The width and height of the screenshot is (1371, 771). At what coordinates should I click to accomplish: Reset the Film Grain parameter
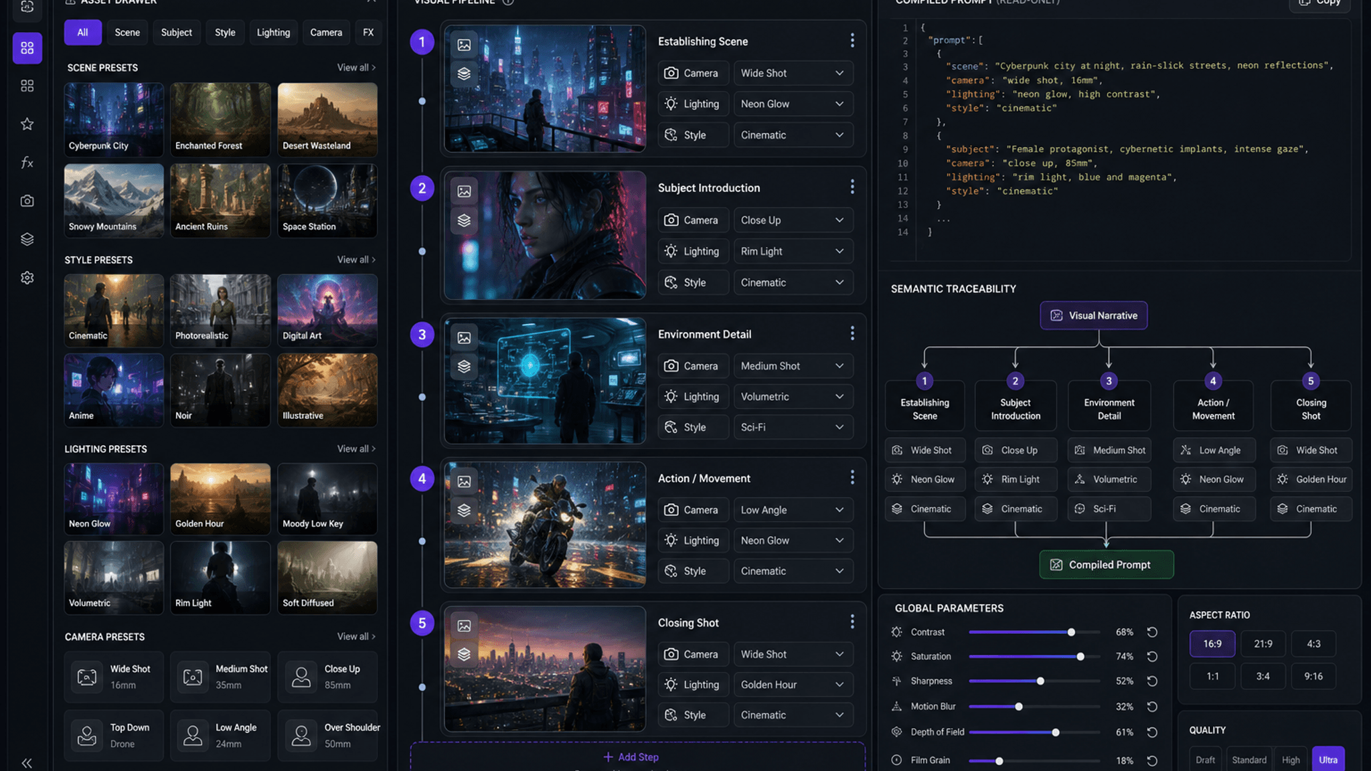1152,761
